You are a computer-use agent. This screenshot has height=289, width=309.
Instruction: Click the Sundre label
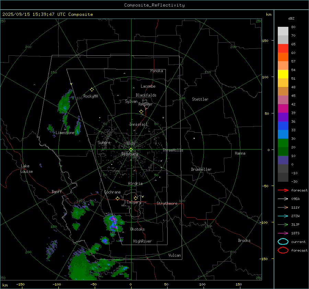[x=104, y=143]
